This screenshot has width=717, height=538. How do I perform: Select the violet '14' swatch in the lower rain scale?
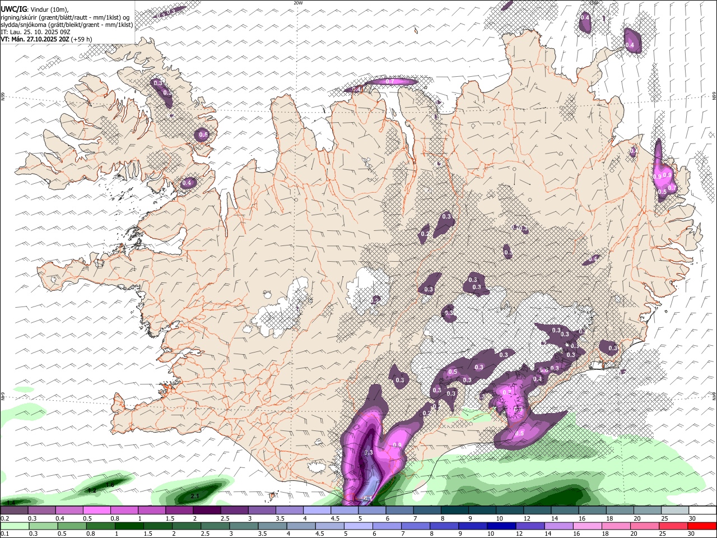coord(558,526)
